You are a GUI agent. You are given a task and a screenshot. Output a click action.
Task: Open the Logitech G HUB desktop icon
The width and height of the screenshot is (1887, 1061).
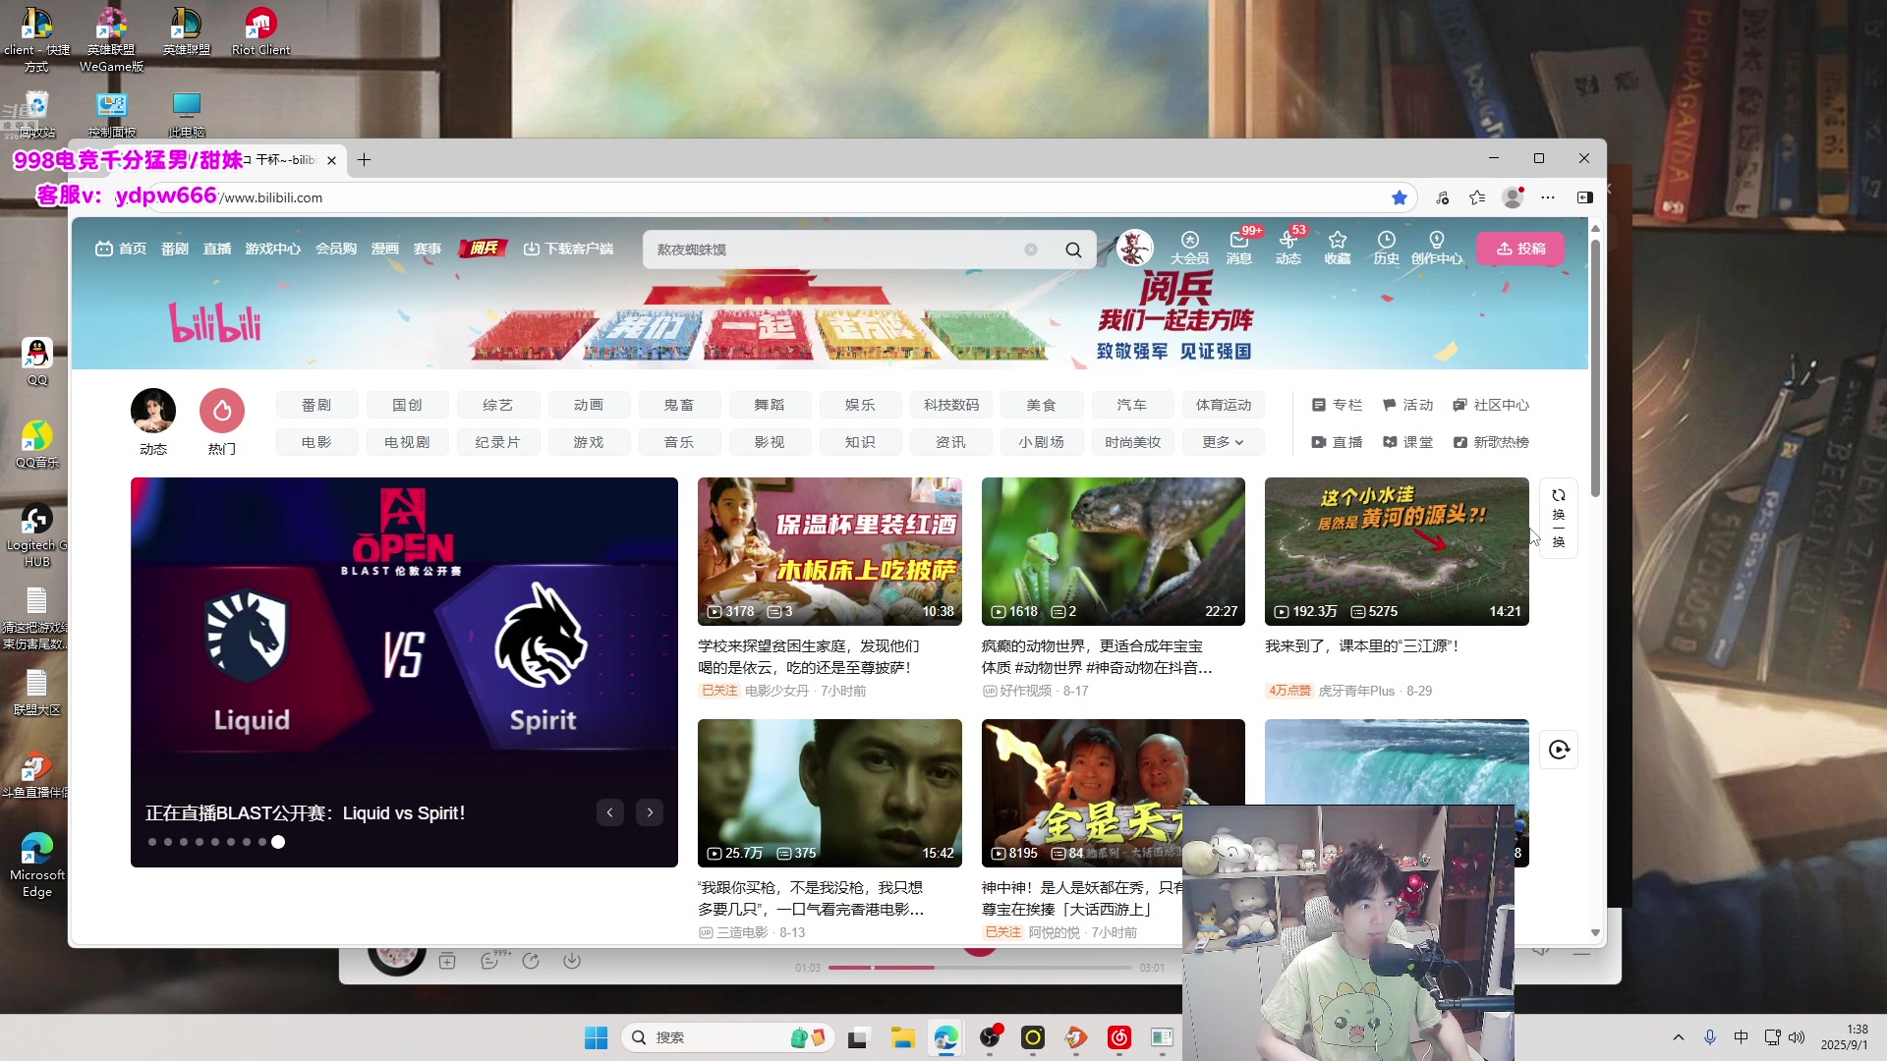37,535
